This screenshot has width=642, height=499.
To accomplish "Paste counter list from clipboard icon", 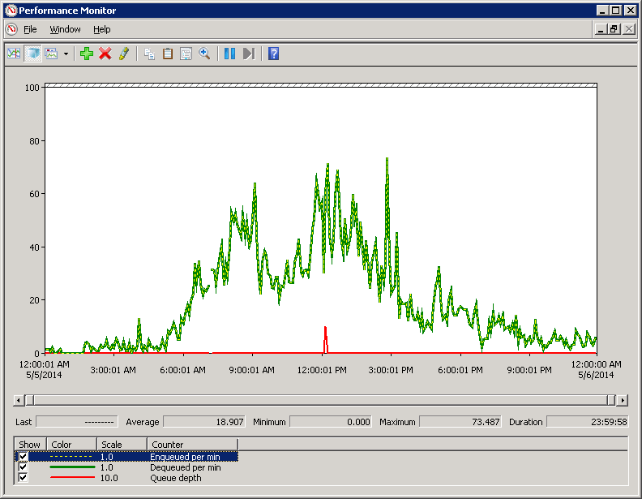I will [168, 54].
